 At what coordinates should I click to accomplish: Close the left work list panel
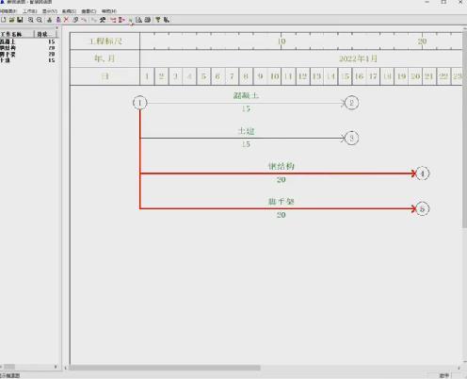pos(56,28)
